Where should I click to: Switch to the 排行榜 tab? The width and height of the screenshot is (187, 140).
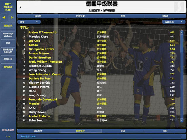(38, 16)
